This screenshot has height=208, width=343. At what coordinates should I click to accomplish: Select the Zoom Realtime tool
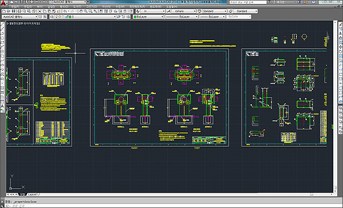pyautogui.click(x=86, y=11)
